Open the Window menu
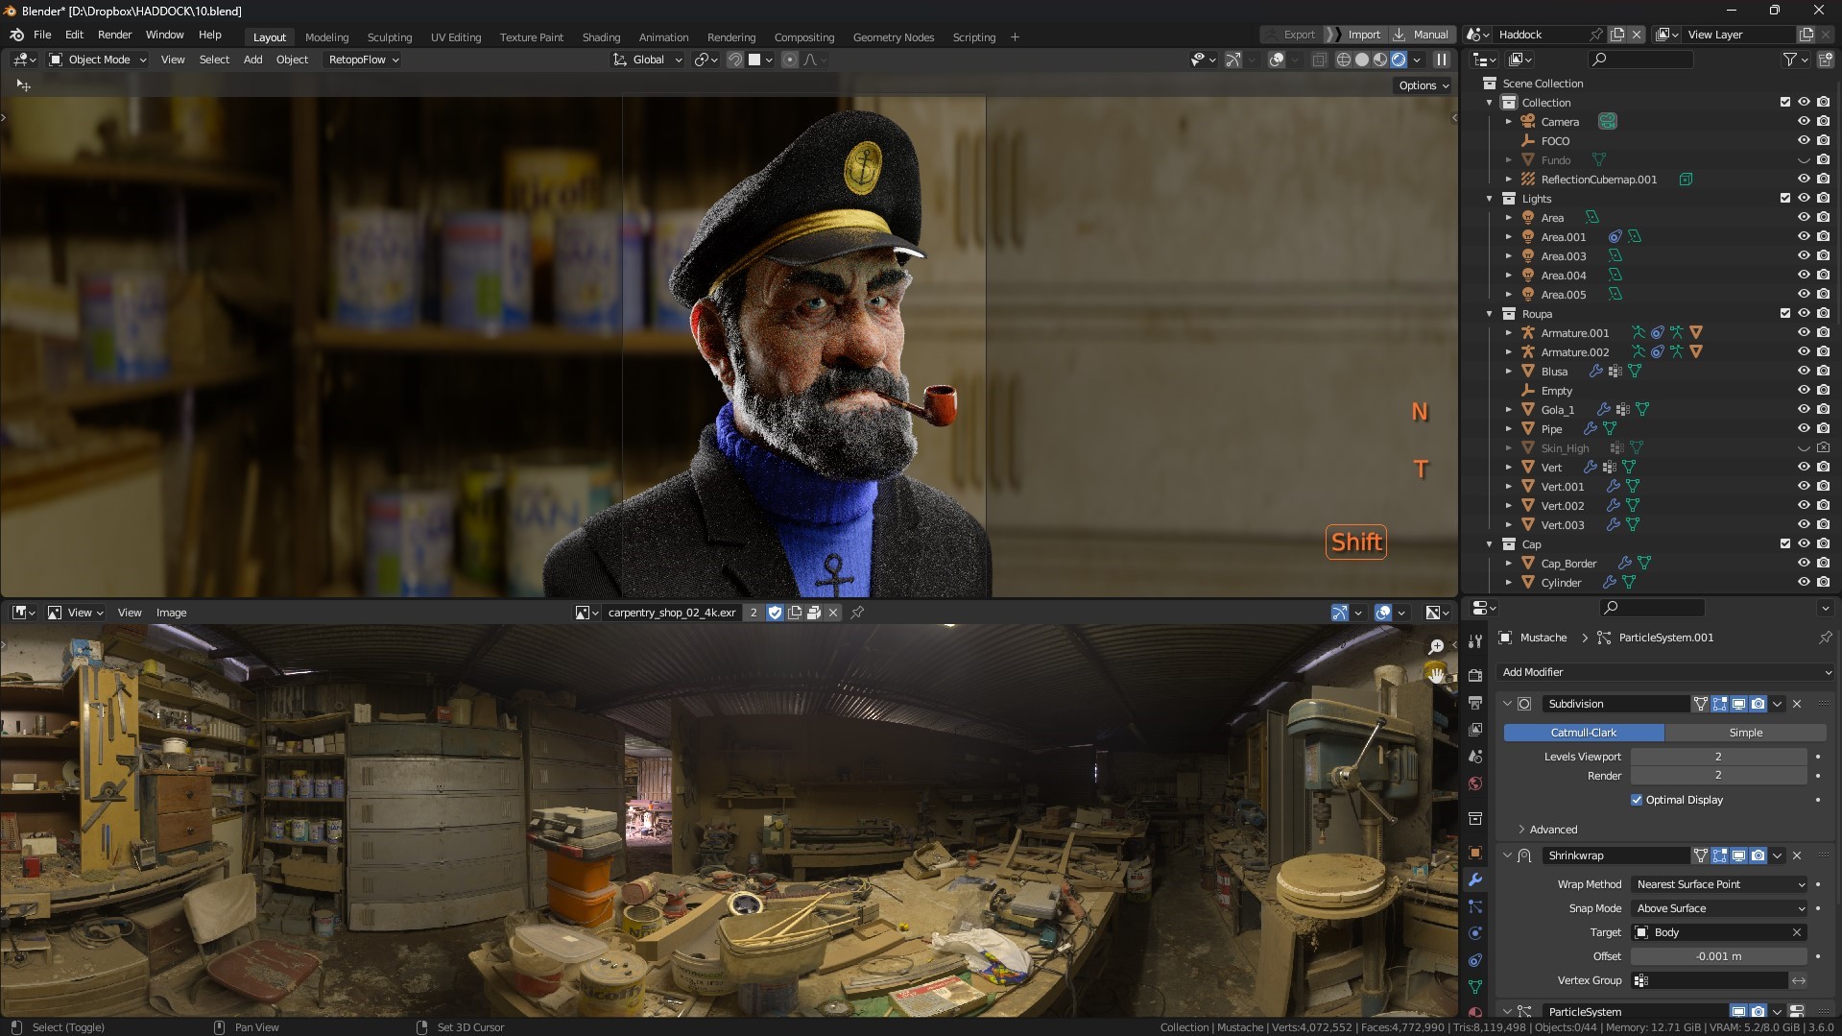This screenshot has width=1842, height=1036. [x=164, y=35]
